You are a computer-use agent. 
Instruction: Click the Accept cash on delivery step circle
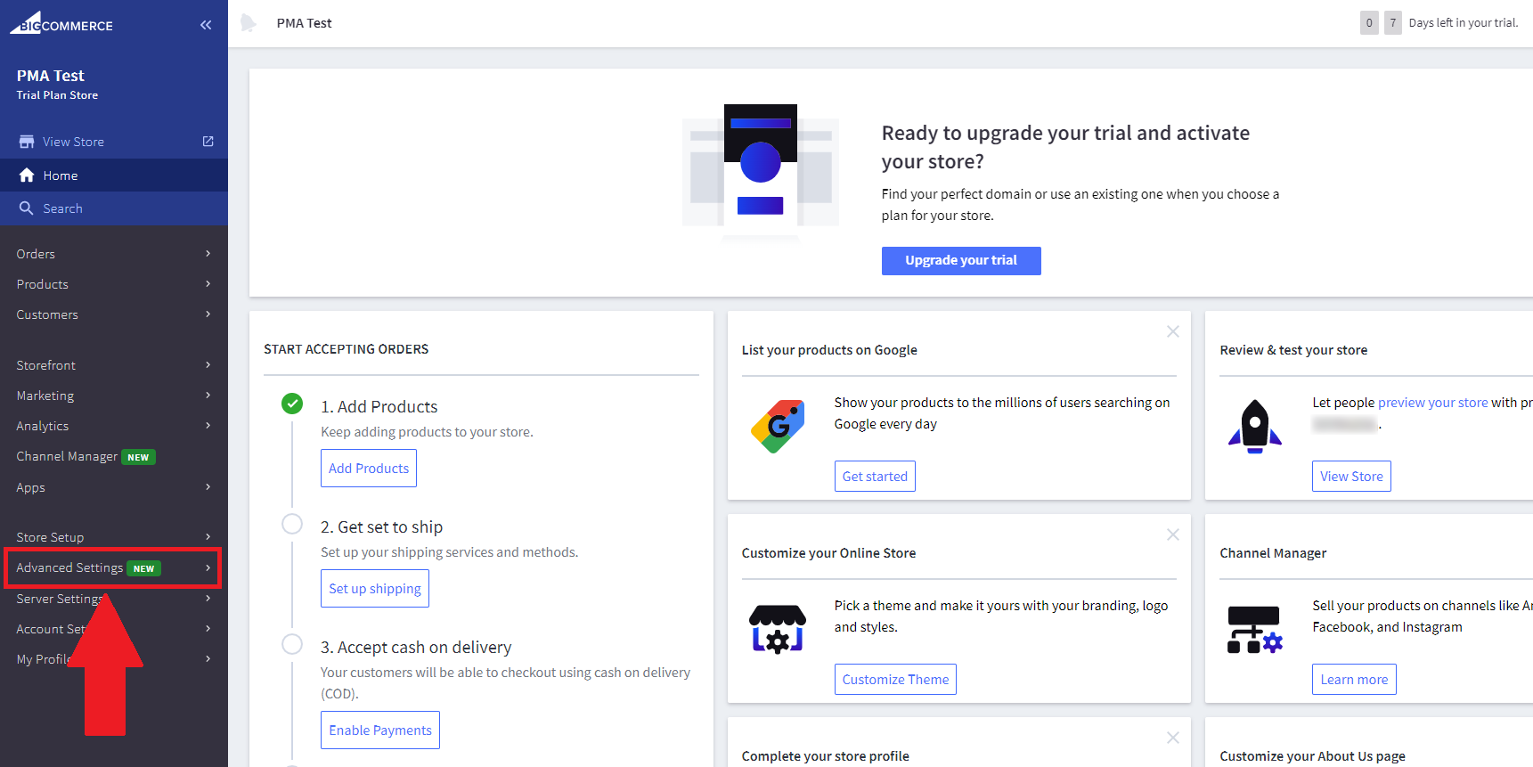(292, 644)
